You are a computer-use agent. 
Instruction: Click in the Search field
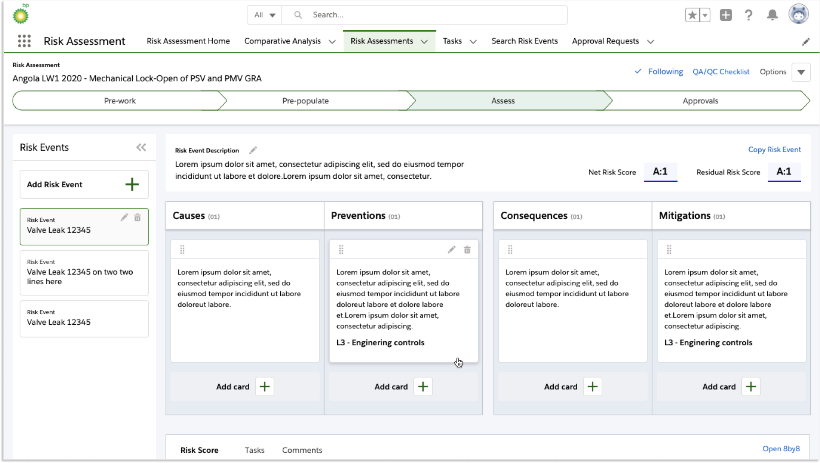tap(425, 15)
